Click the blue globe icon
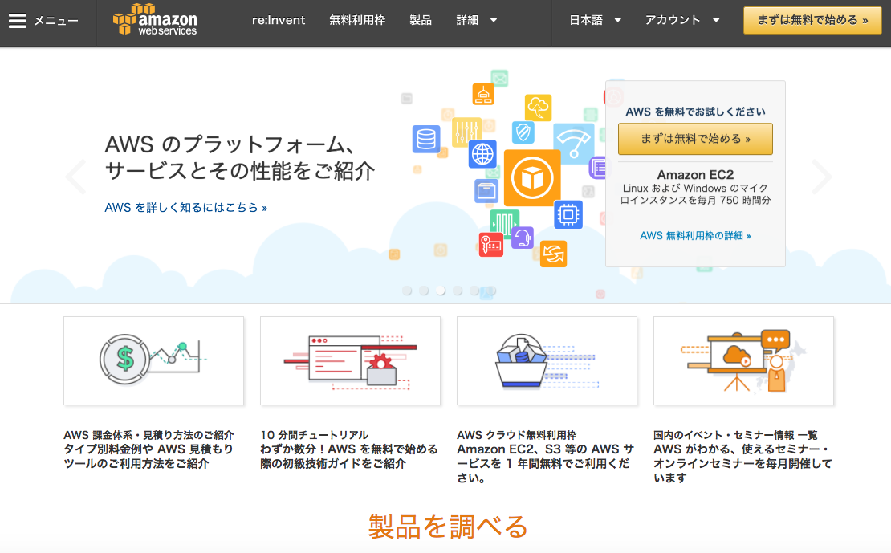891x553 pixels. 482,154
